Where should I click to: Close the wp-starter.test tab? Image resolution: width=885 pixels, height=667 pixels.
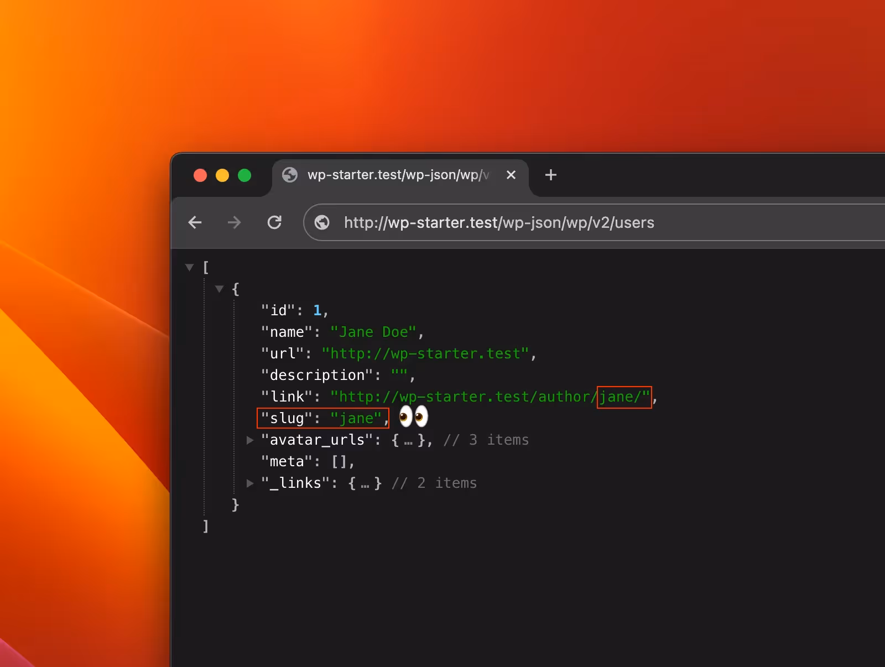pos(511,175)
